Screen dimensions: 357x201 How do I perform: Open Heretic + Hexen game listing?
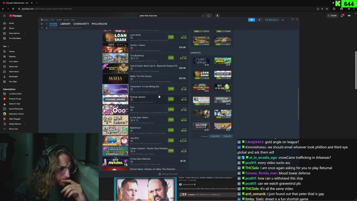coord(145,47)
